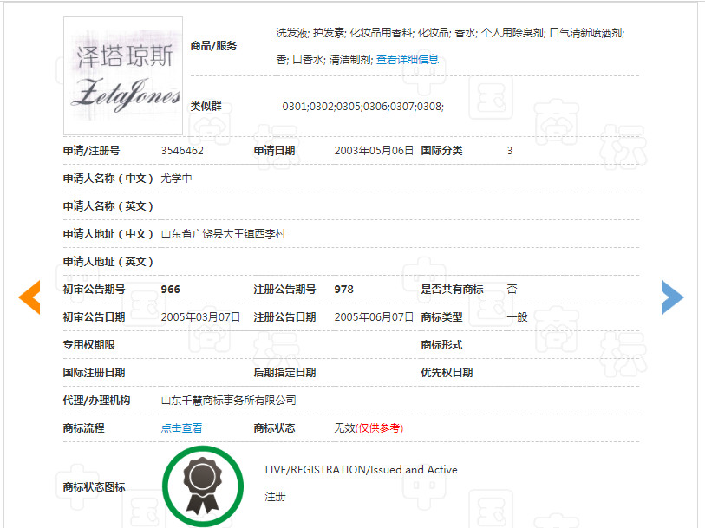Select the ZetaJones trademark logo image
Image resolution: width=705 pixels, height=528 pixels.
click(122, 74)
